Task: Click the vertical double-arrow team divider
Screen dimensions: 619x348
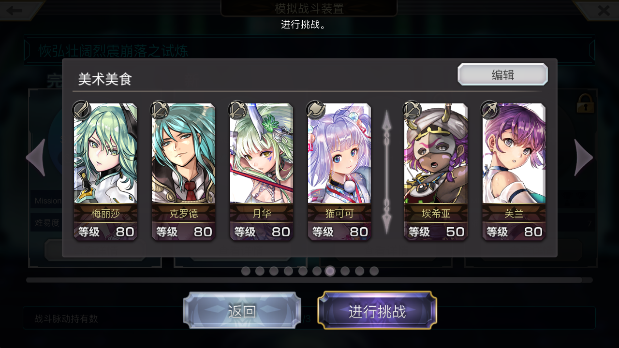Action: pyautogui.click(x=386, y=172)
